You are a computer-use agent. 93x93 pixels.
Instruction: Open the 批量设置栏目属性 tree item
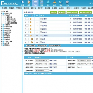[12, 23]
